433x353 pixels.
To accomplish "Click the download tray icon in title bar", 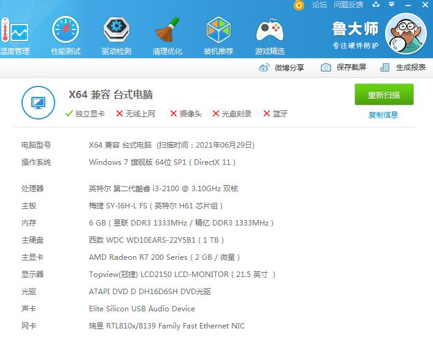I will (x=376, y=4).
